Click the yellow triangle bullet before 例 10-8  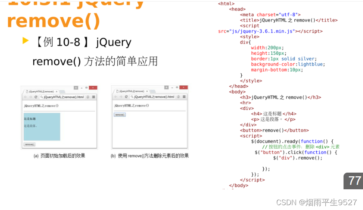(x=26, y=41)
